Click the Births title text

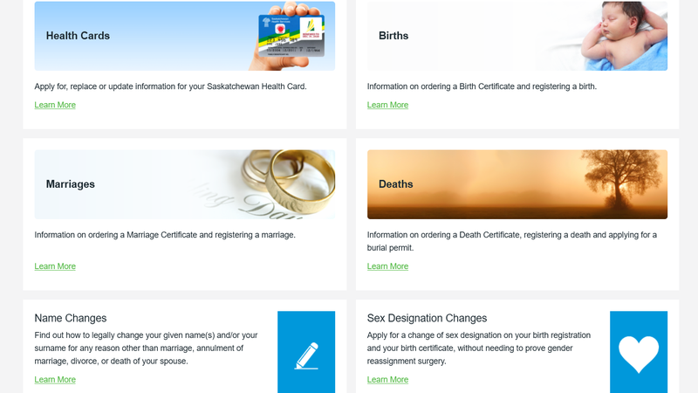393,36
